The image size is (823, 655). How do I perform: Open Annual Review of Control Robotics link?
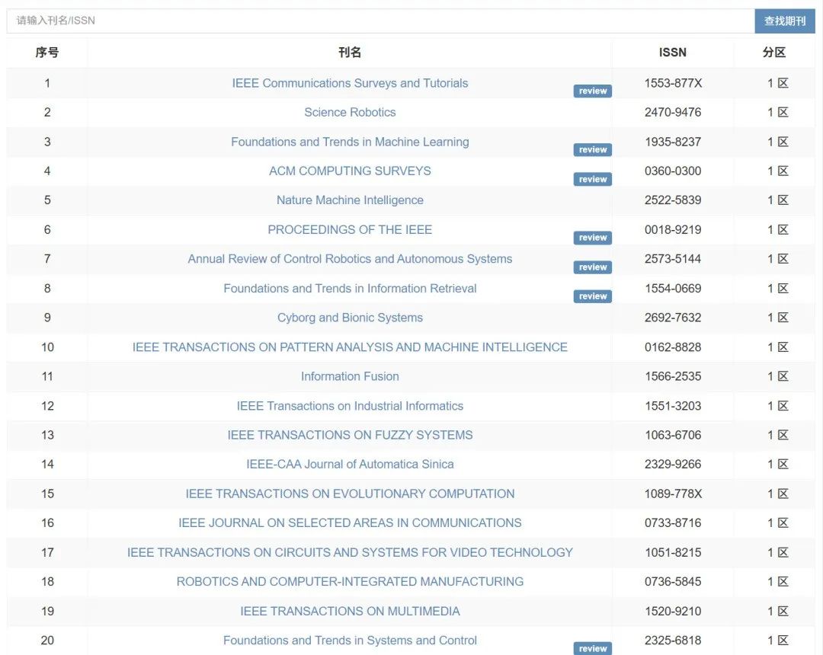(x=350, y=258)
